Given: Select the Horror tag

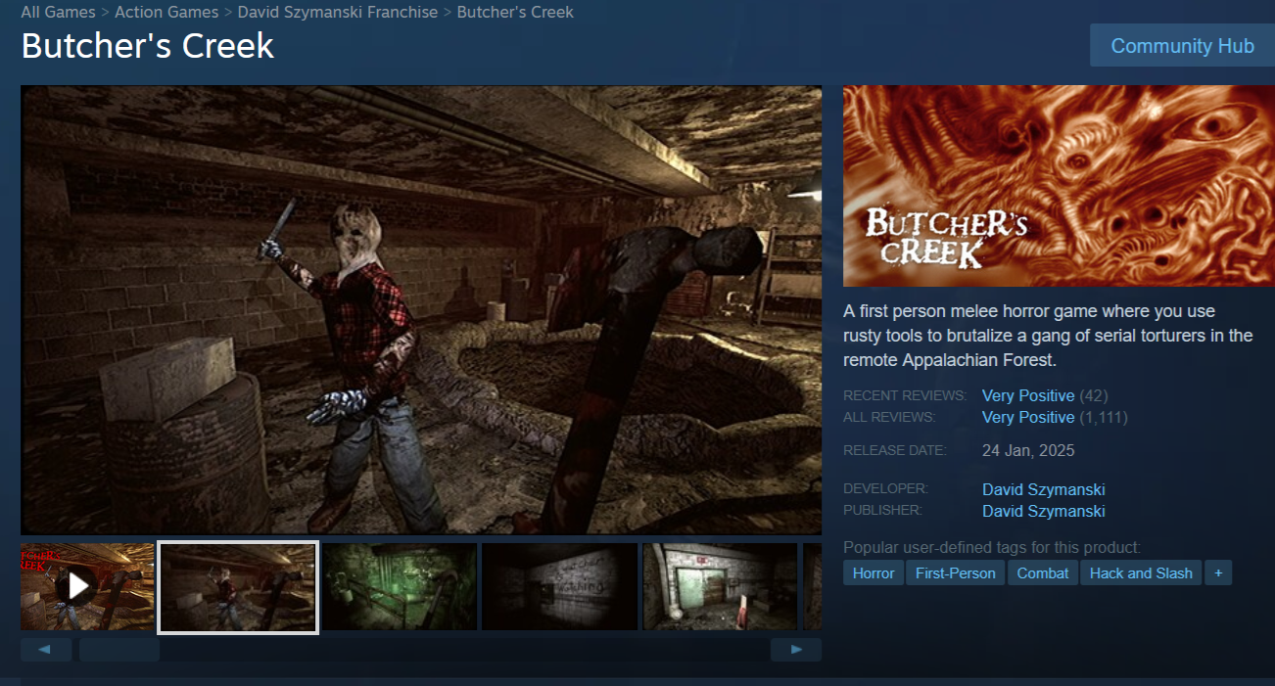Looking at the screenshot, I should pyautogui.click(x=874, y=573).
